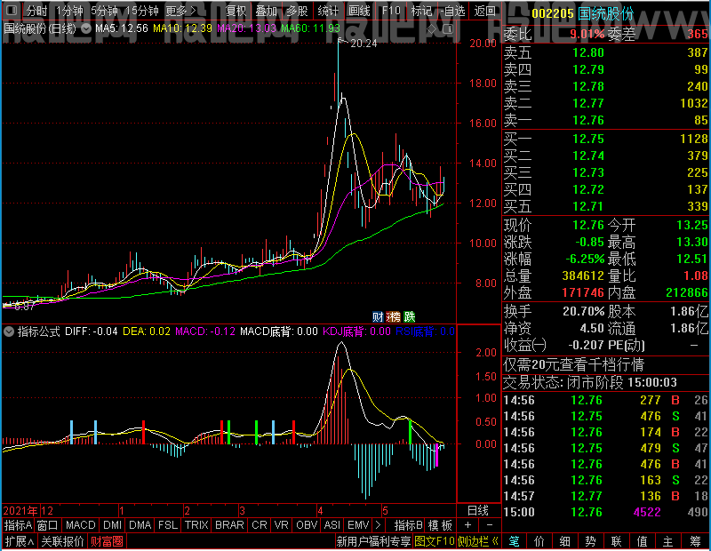The image size is (711, 551).
Task: Expand more indicators with the > arrow
Action: [379, 525]
